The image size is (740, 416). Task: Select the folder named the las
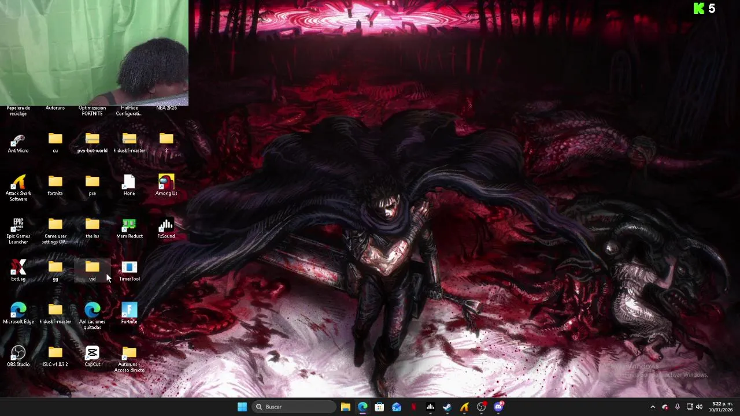[x=92, y=228]
